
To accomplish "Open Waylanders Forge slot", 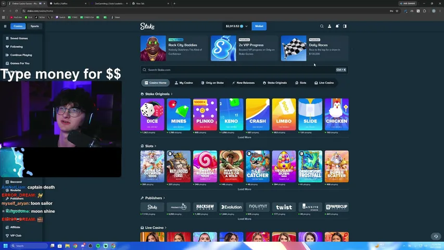I will tap(179, 166).
